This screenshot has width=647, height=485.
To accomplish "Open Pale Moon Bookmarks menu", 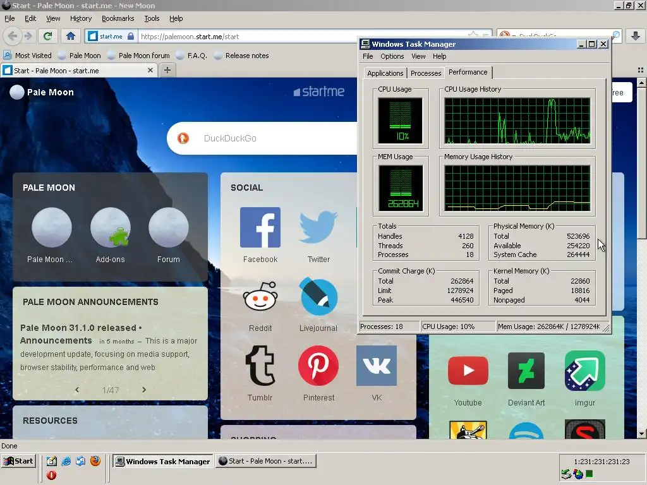I will (118, 18).
